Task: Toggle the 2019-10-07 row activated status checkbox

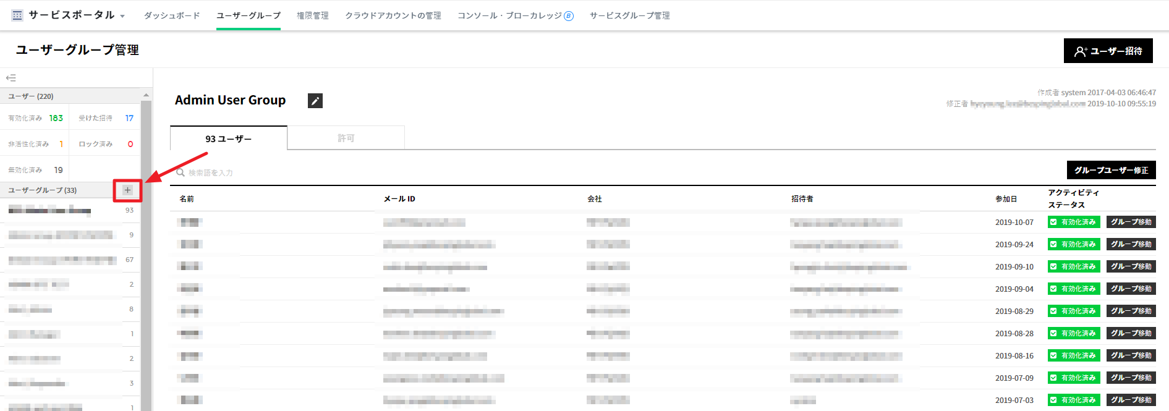Action: [x=1053, y=222]
